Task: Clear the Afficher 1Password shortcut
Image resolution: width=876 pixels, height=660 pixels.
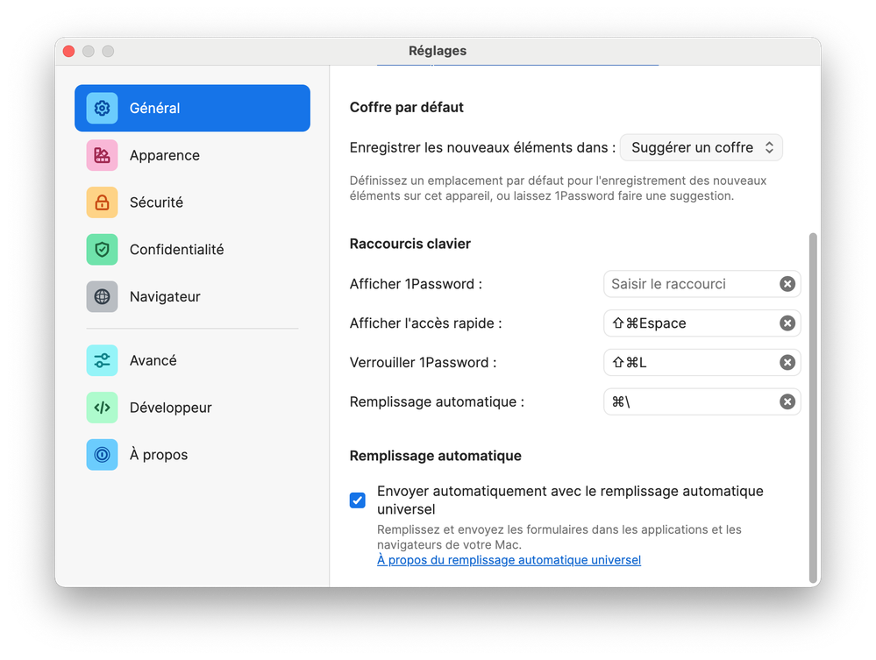Action: pos(787,284)
